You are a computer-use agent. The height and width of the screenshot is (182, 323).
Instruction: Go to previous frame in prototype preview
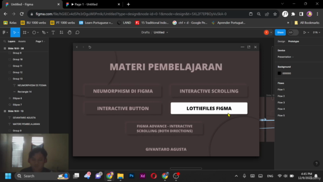click(x=77, y=47)
